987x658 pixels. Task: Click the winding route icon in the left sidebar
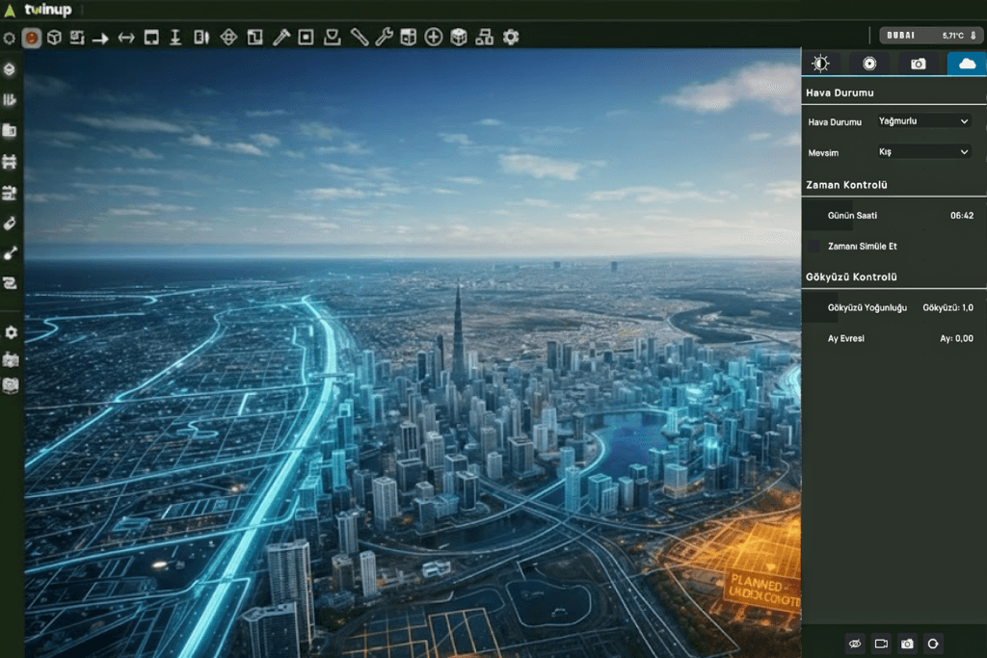(10, 283)
